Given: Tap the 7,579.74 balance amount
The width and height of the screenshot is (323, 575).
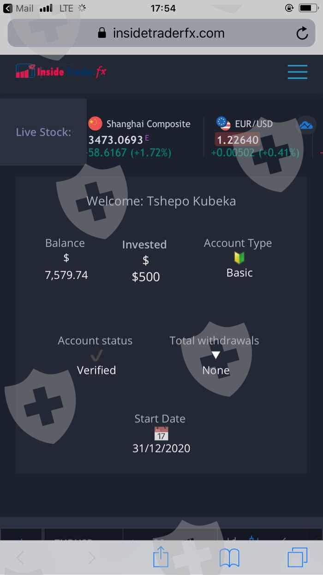Looking at the screenshot, I should (x=66, y=275).
